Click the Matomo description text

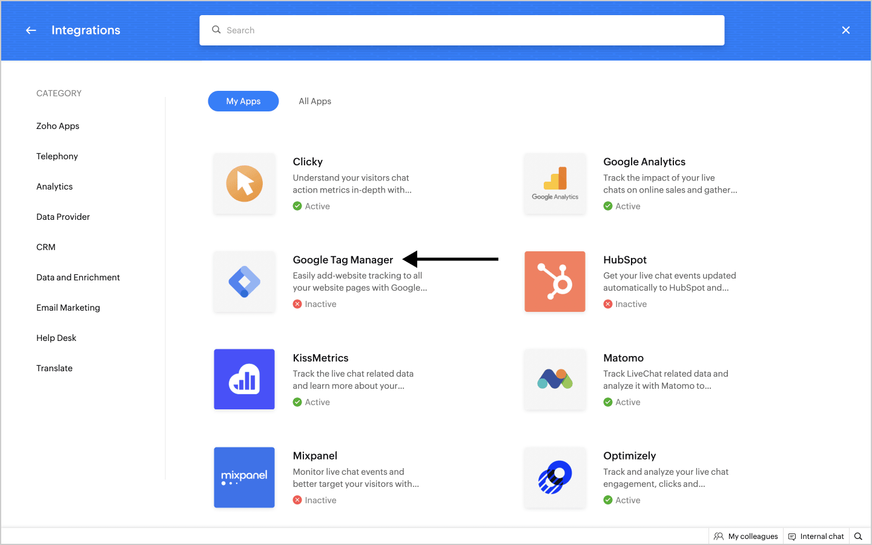click(x=666, y=380)
